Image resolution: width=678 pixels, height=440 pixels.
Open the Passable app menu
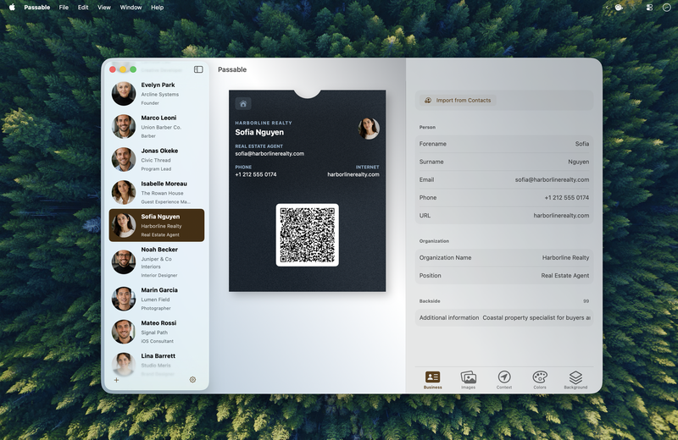[37, 8]
